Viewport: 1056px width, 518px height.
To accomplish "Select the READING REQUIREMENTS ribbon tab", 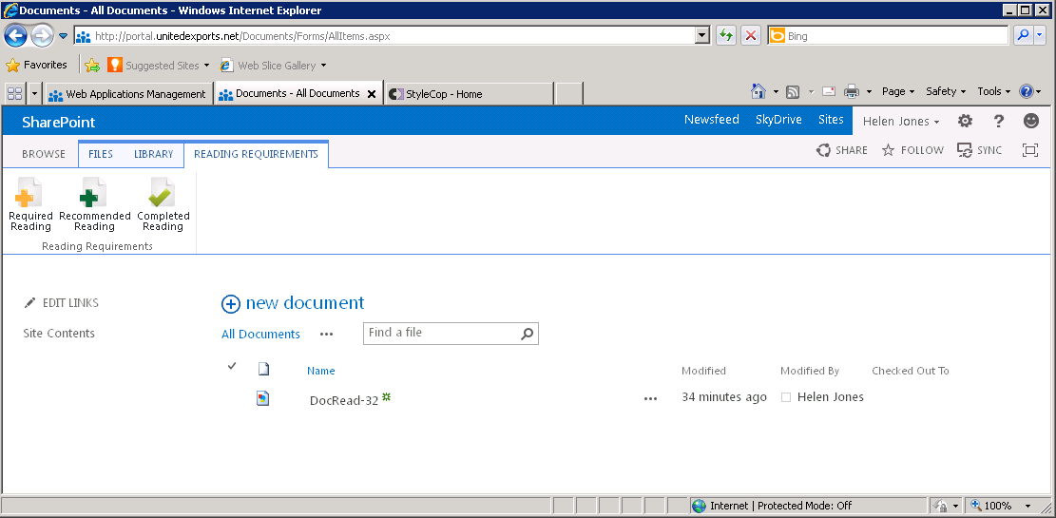I will (256, 154).
